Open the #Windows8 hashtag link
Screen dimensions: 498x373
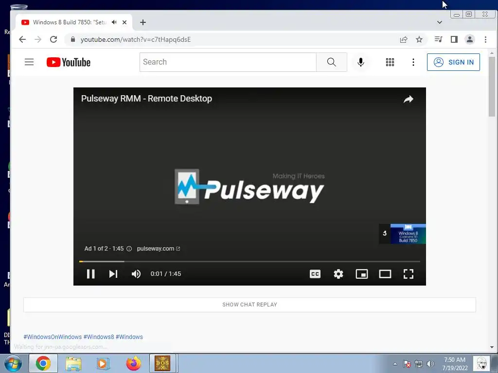click(x=99, y=337)
